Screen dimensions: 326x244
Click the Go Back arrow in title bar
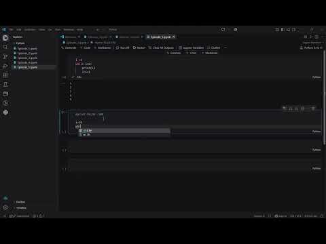pos(98,30)
